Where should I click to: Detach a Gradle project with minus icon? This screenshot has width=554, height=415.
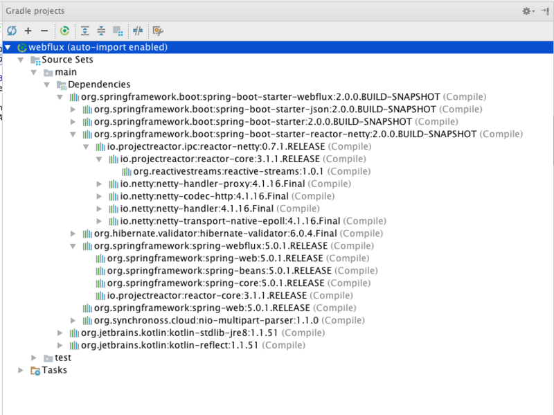44,30
